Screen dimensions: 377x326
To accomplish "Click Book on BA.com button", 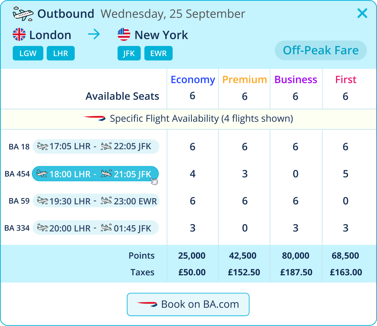I will coord(188,304).
